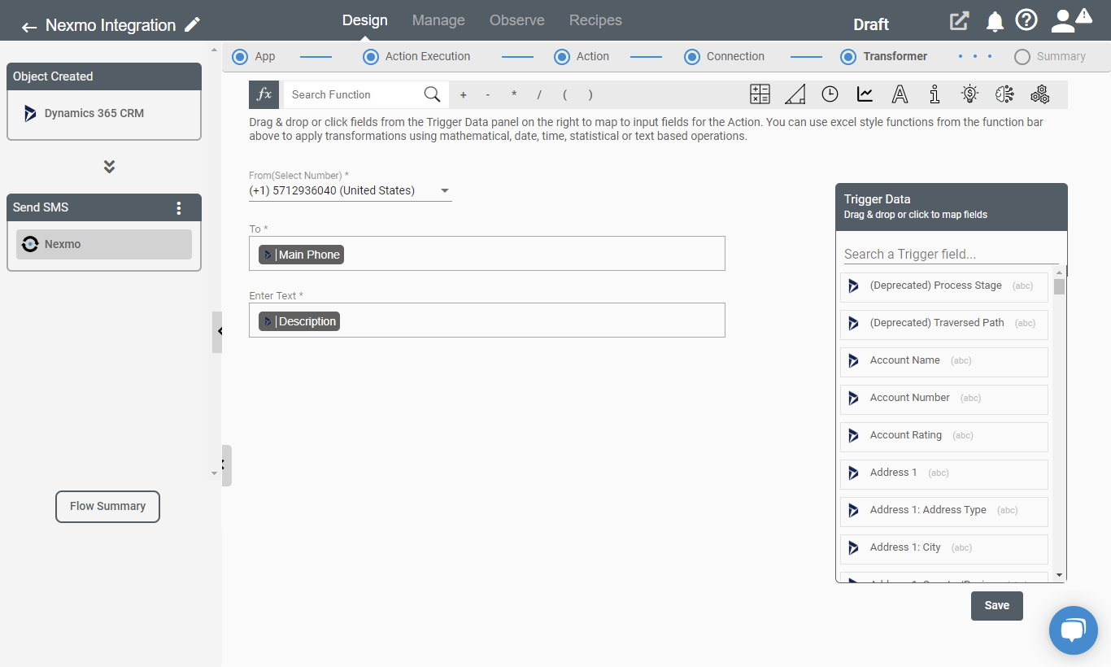
Task: Map the Address 1: City field
Action: click(944, 548)
